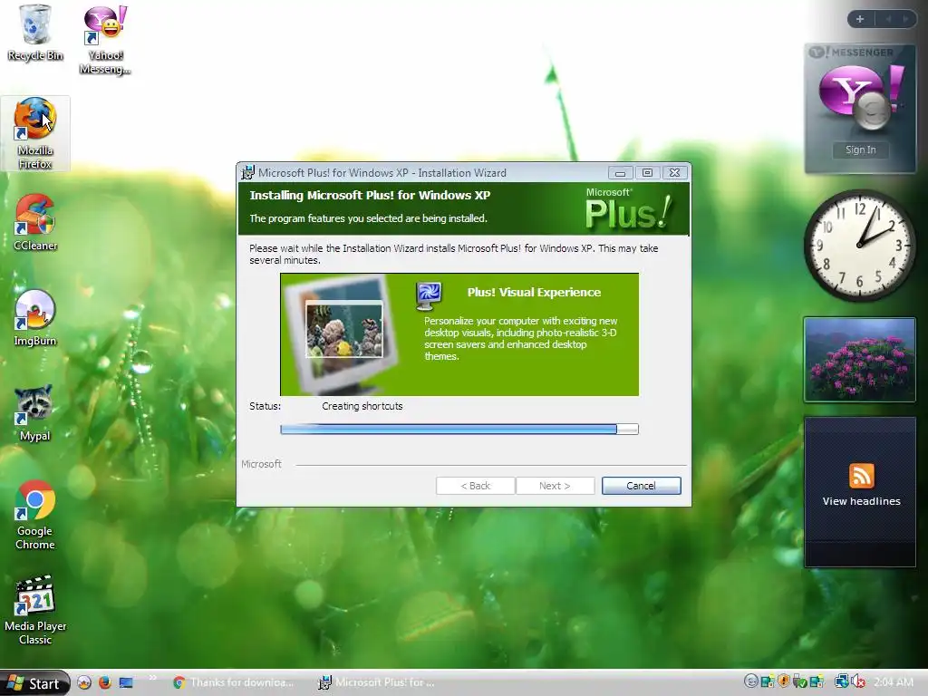Click the 'Creating shortcuts' status text
This screenshot has width=928, height=696.
click(362, 406)
